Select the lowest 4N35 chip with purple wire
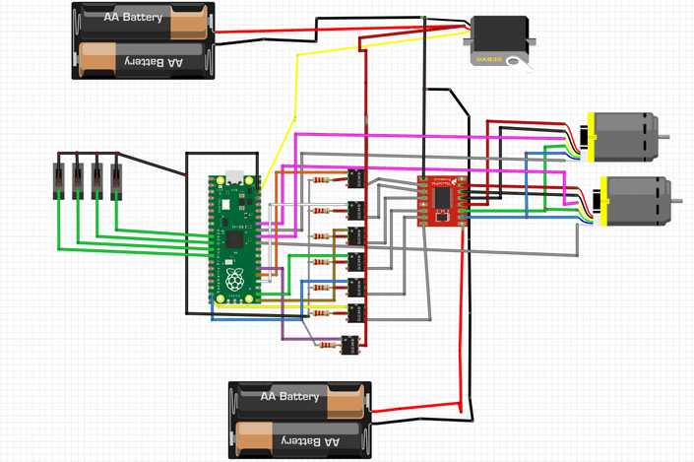 point(349,345)
